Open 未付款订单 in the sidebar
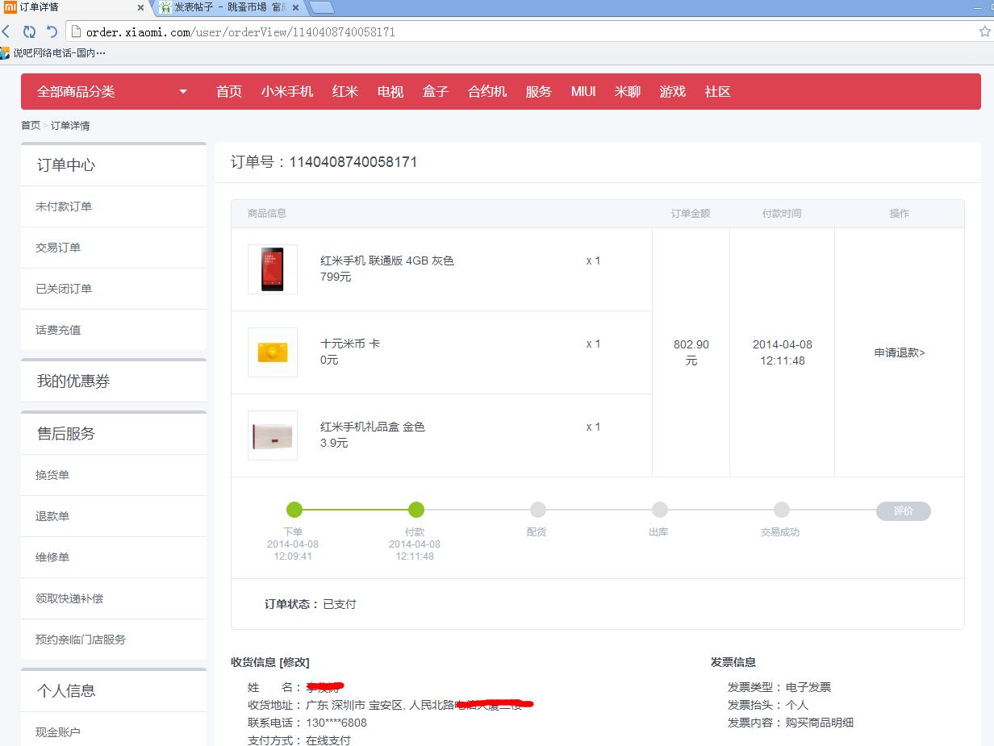 [x=64, y=206]
